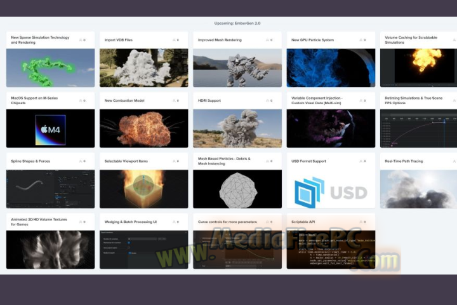Viewport: 457px width, 305px height.
Task: View the blue particle system thumbnail
Action: (x=331, y=68)
